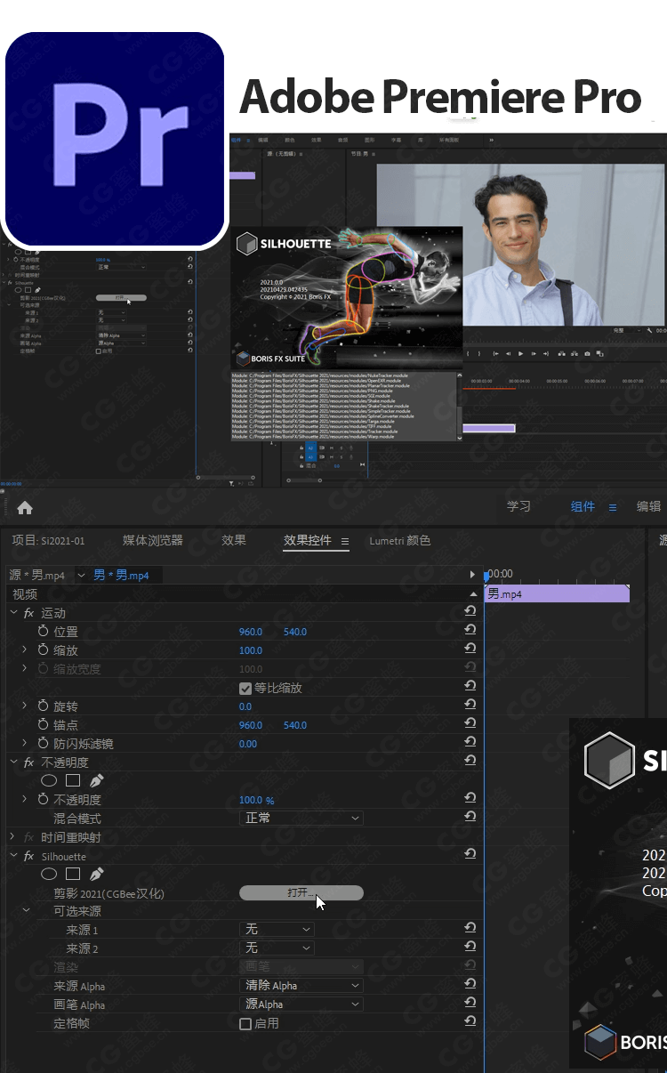Edit the 位置 X value 960.0
The height and width of the screenshot is (1073, 667).
point(251,632)
